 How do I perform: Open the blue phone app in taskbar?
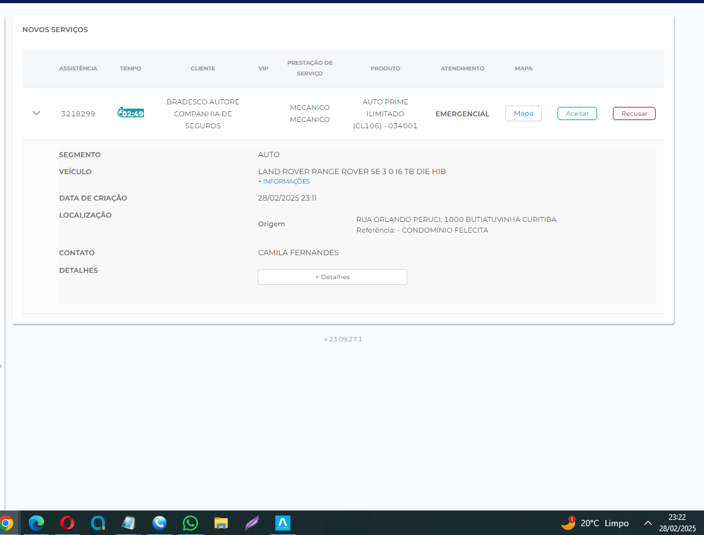pyautogui.click(x=160, y=522)
